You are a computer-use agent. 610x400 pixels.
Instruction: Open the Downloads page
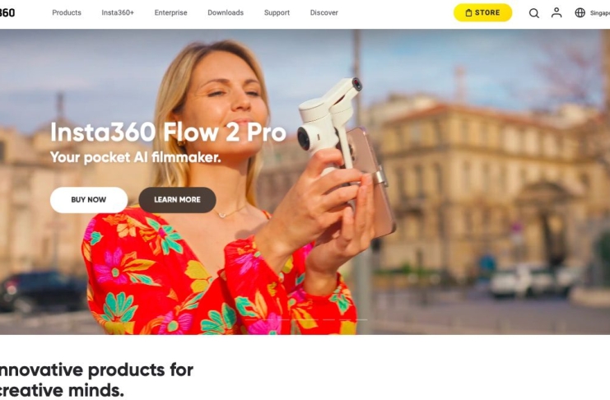pos(226,12)
